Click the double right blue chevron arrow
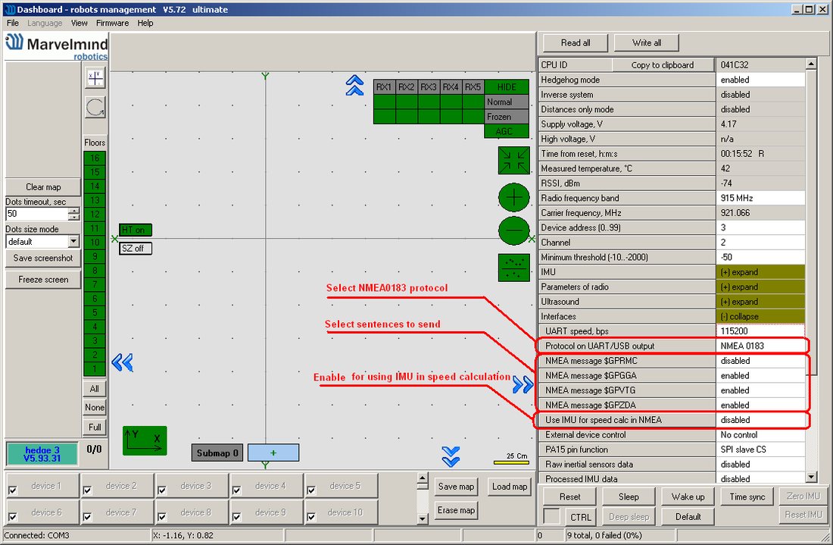Viewport: 833px width, 545px height. [x=523, y=384]
